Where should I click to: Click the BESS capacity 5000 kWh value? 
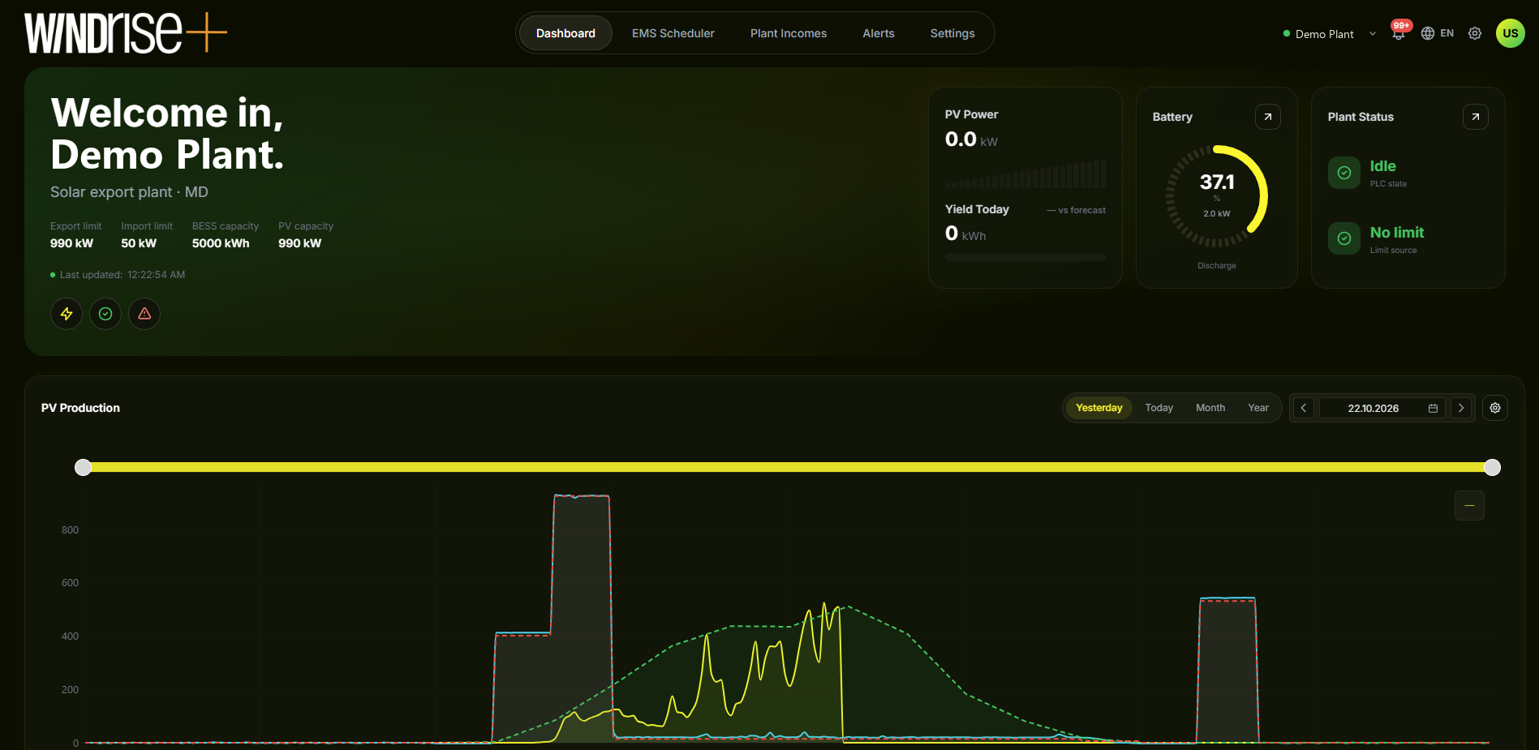click(221, 243)
